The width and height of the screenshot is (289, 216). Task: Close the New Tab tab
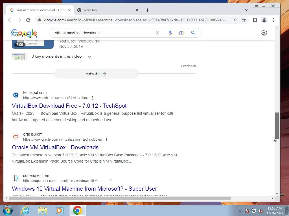pyautogui.click(x=137, y=10)
